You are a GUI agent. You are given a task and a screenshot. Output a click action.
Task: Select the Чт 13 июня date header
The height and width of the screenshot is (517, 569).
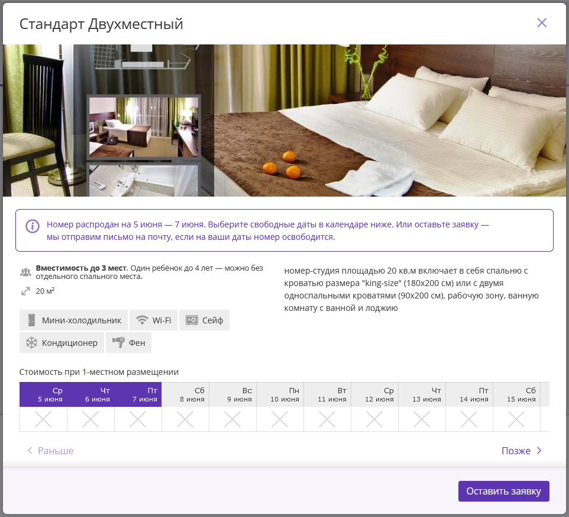tap(422, 394)
